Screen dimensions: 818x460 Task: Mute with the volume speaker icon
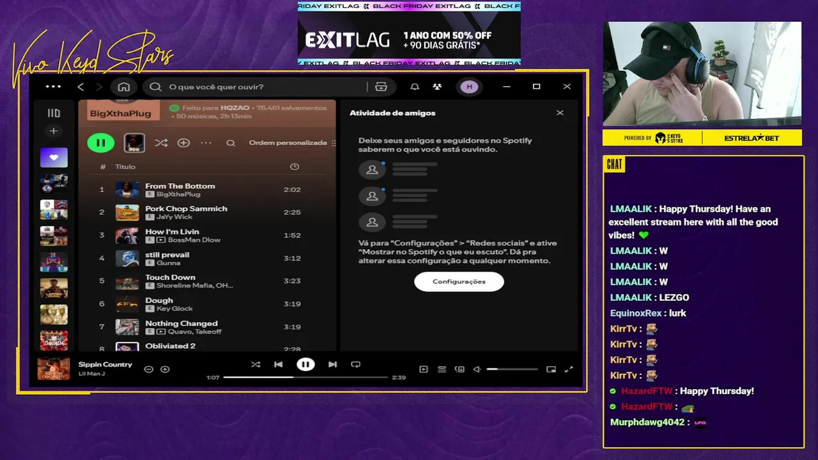coord(477,369)
